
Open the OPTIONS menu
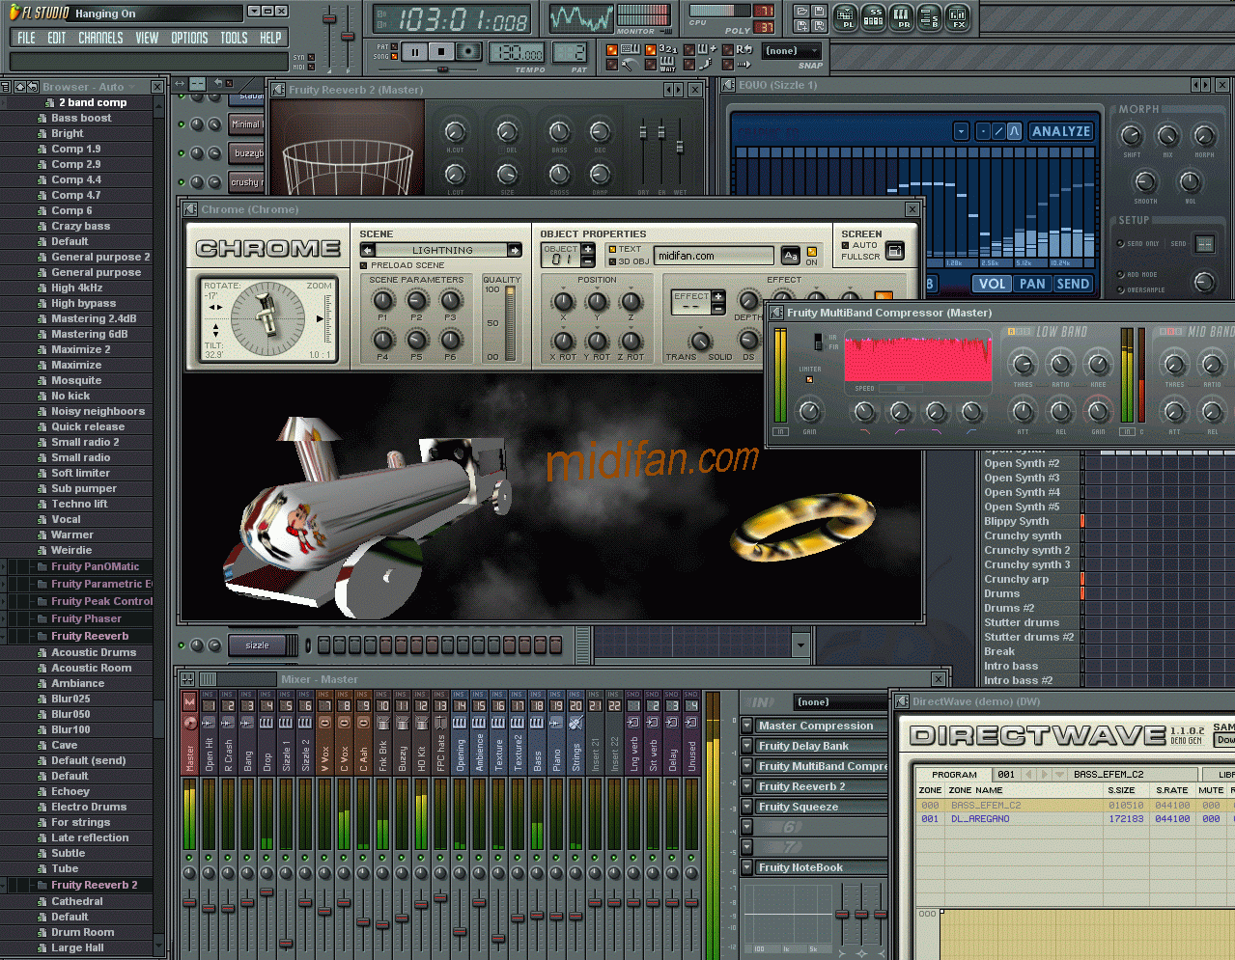pyautogui.click(x=189, y=39)
